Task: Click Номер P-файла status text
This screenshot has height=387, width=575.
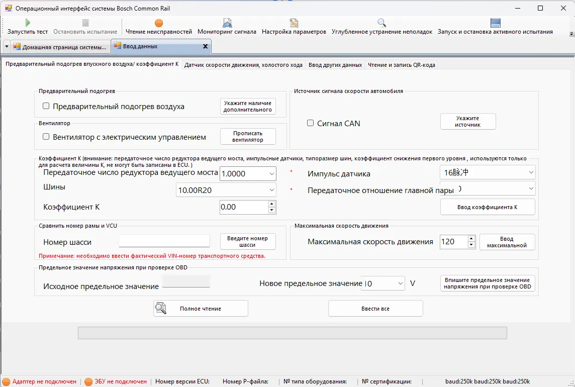Action: point(245,381)
